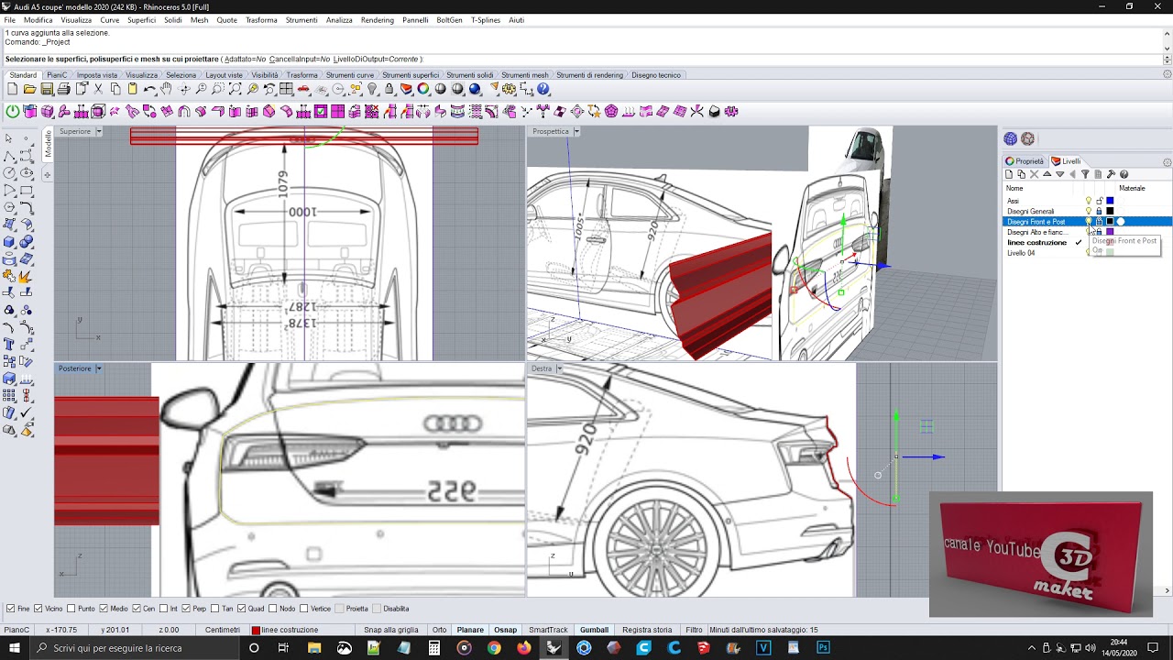Click the Undo arrow icon
The height and width of the screenshot is (660, 1173).
point(149,89)
